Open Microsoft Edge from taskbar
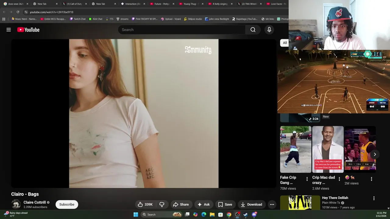Viewport: 390px width, 219px height. [x=204, y=214]
